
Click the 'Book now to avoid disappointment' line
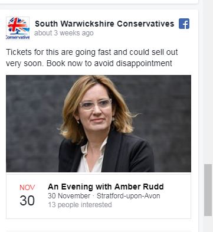109,63
